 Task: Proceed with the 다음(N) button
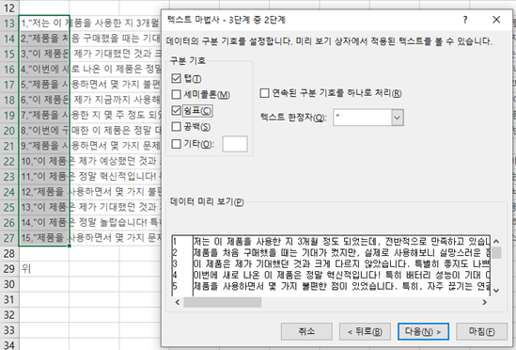(423, 331)
